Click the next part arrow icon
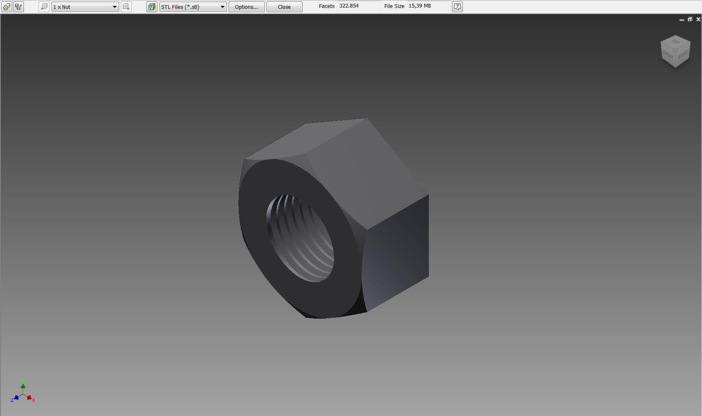This screenshot has height=416, width=702. [126, 7]
